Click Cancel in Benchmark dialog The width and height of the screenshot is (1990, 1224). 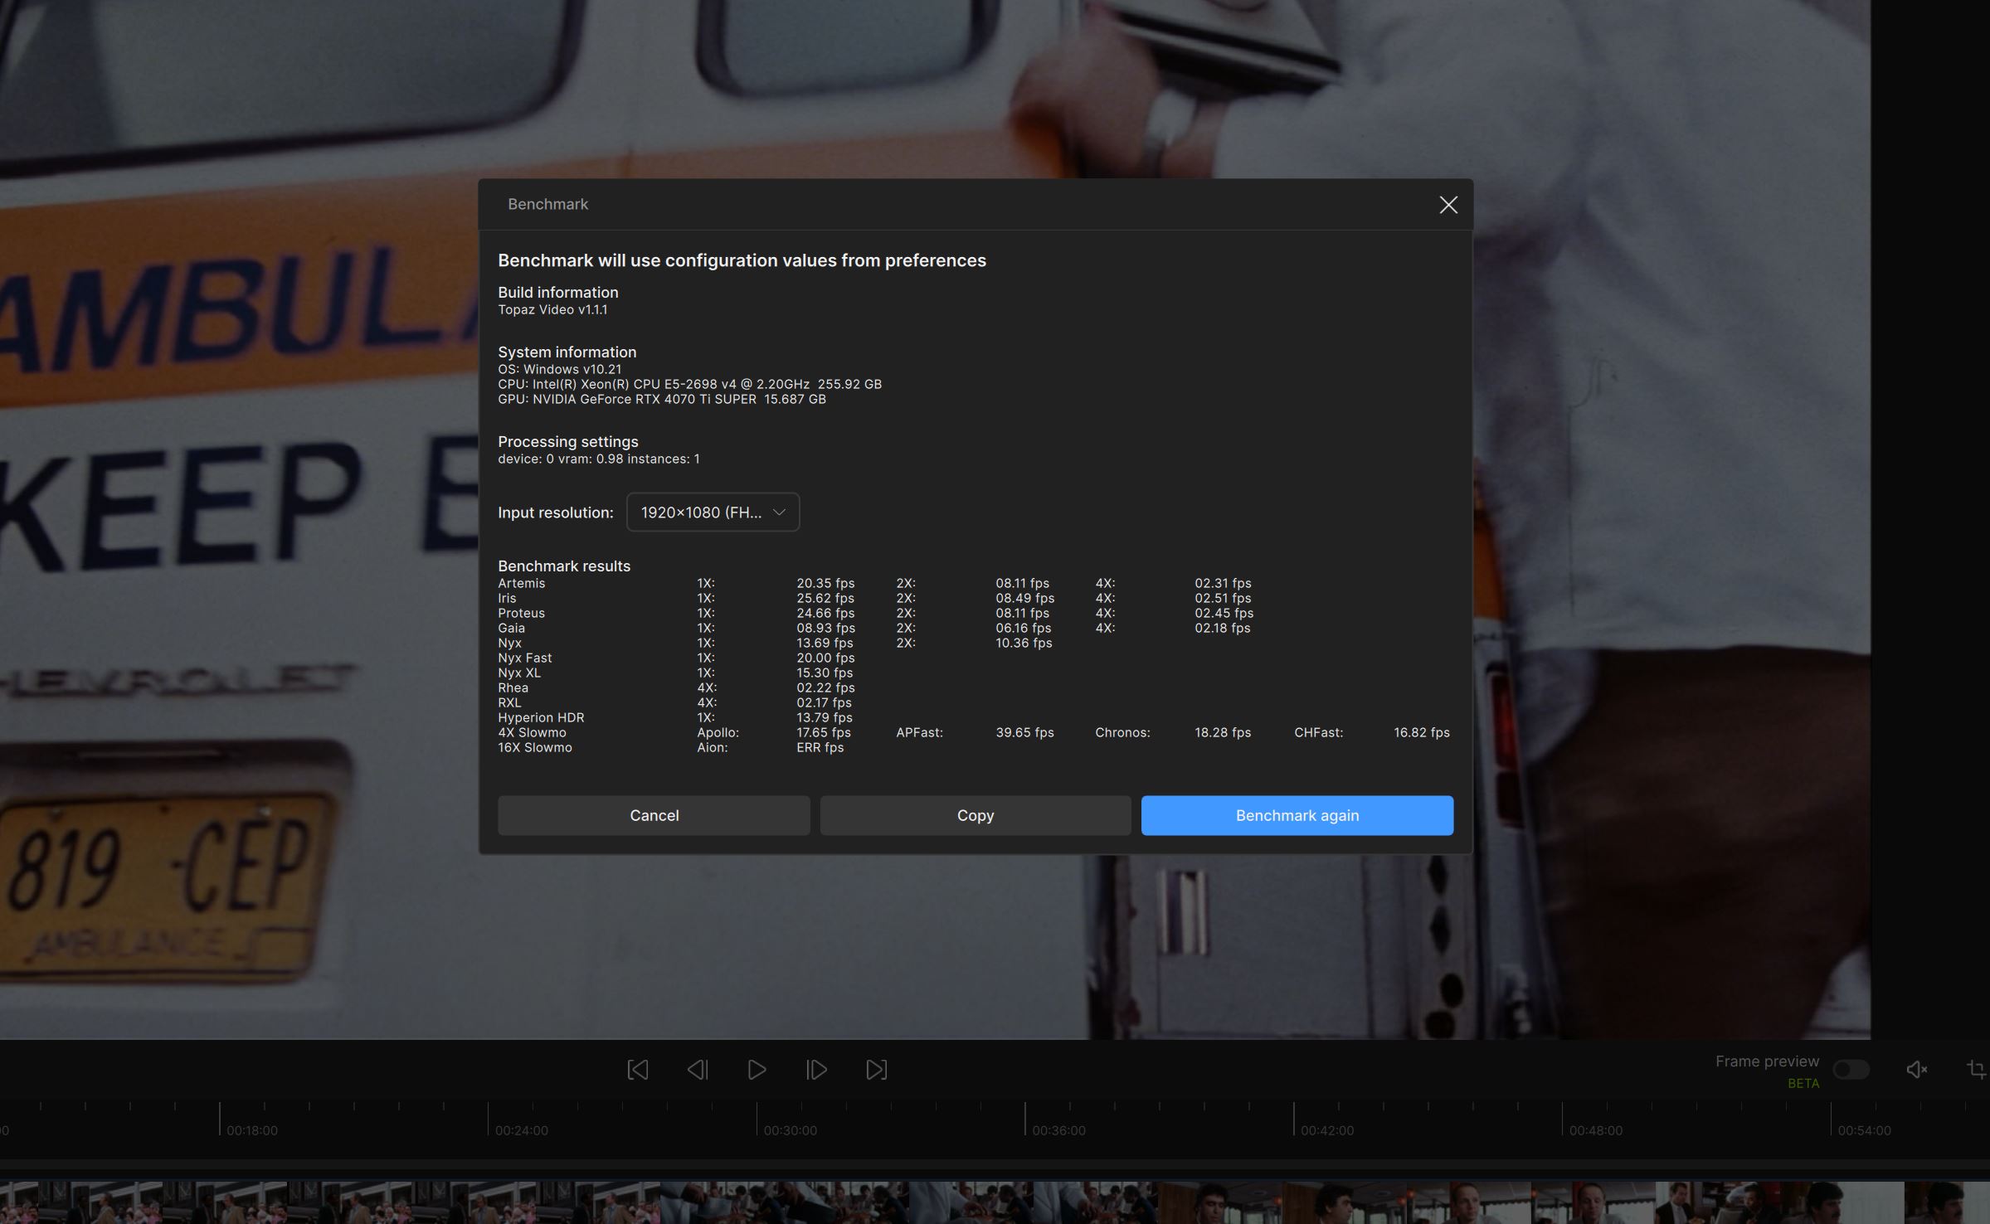(x=654, y=815)
